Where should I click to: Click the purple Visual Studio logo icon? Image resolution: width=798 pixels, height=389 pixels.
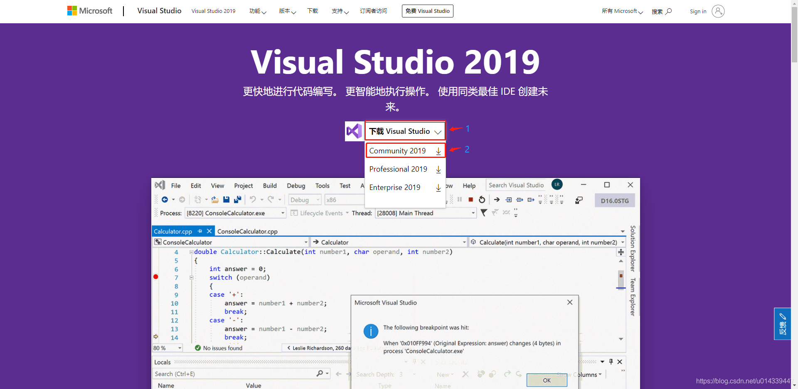[355, 131]
